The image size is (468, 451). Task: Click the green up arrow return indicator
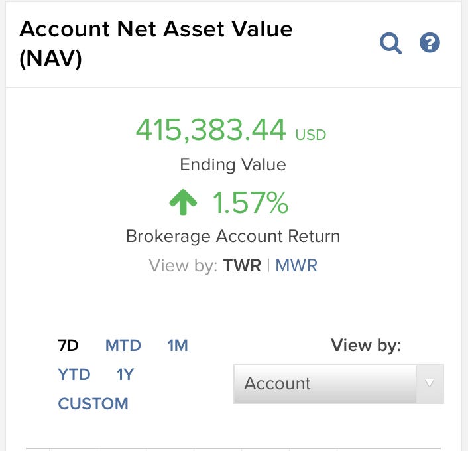(x=183, y=204)
